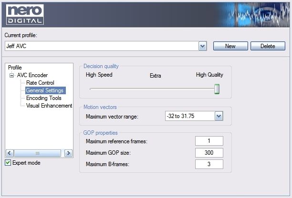Click the tree scrollbar left arrow
The width and height of the screenshot is (292, 198).
point(10,153)
